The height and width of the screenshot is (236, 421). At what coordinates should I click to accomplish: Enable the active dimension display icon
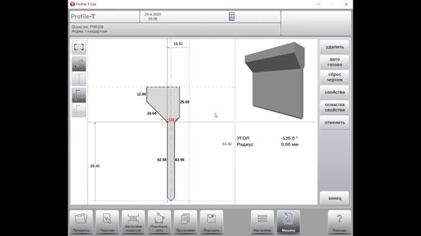[79, 95]
